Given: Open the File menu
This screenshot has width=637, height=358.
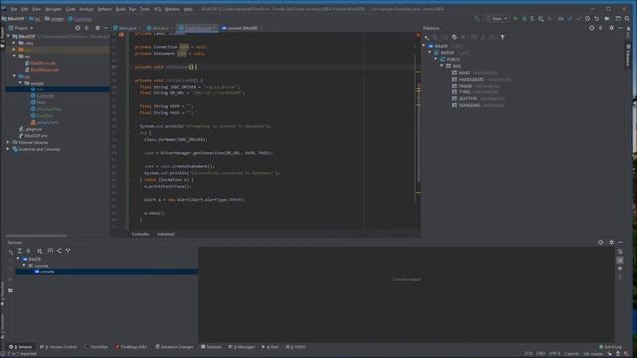Looking at the screenshot, I should [x=14, y=9].
